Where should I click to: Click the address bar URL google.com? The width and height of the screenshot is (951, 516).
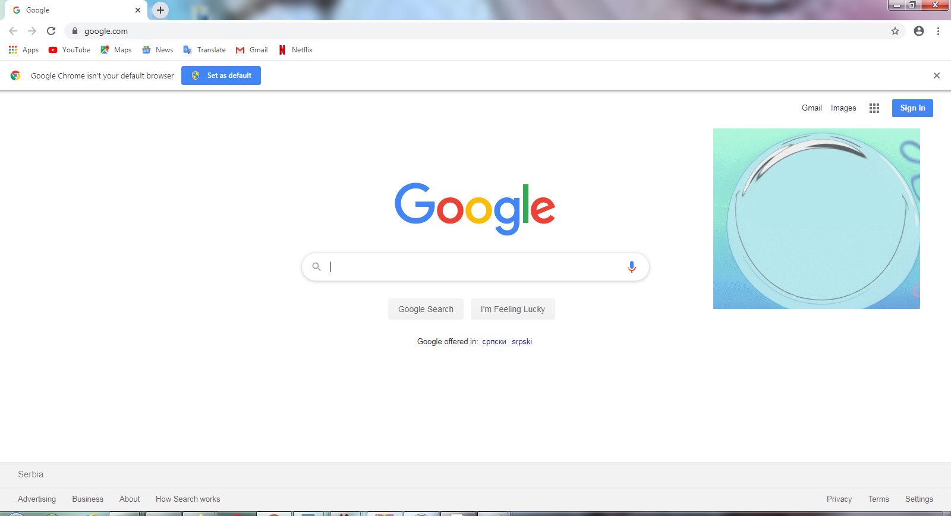tap(106, 31)
